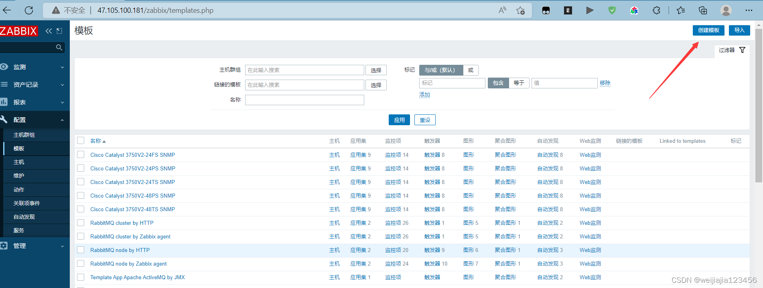Collapse the 配置 sidebar section
Image resolution: width=763 pixels, height=288 pixels.
point(35,120)
